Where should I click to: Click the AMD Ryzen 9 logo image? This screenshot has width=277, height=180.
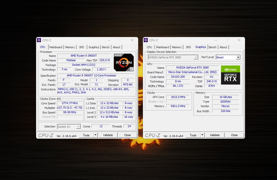(x=124, y=62)
